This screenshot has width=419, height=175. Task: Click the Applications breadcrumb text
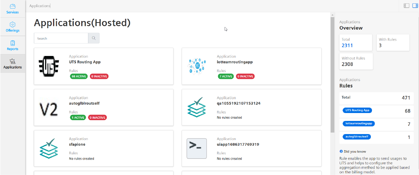pos(39,6)
